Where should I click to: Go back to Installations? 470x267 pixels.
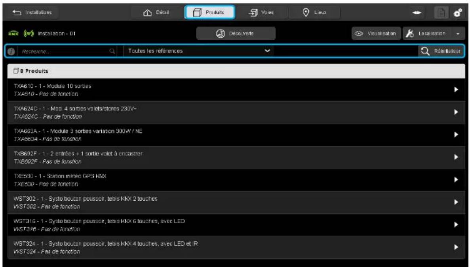pos(32,13)
